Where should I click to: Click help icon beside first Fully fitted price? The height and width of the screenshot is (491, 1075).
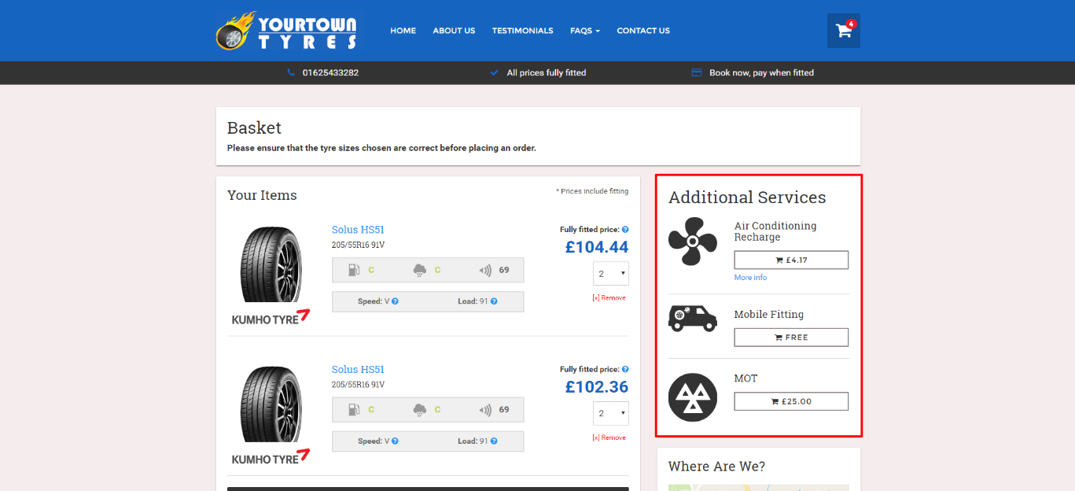click(625, 230)
